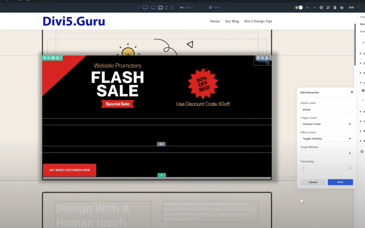365x228 pixels.
Task: Duplicate the flash sale section
Action: click(x=49, y=58)
